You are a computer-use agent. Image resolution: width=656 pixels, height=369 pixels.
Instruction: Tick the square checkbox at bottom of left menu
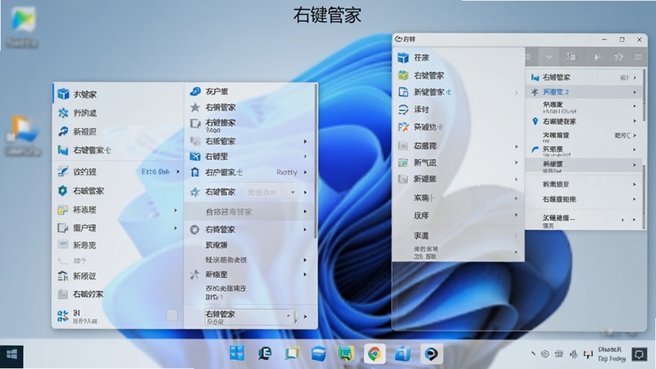tap(172, 316)
